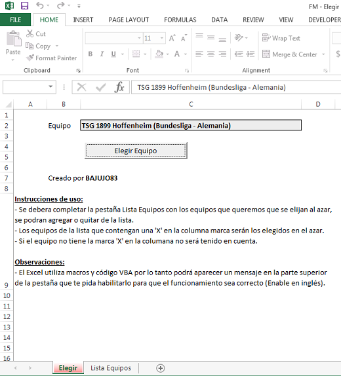The width and height of the screenshot is (341, 376).
Task: Expand the Fill Color palette arrow
Action: [168, 54]
